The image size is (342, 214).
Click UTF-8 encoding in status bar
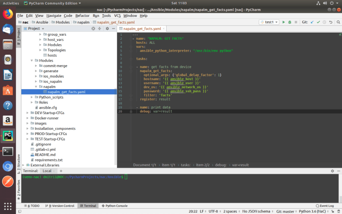click(x=214, y=211)
